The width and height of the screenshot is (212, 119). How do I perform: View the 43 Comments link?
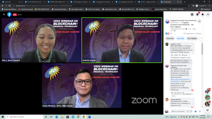point(188,34)
